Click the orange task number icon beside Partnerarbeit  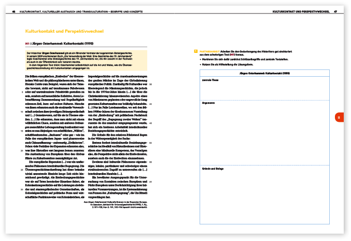(195, 51)
